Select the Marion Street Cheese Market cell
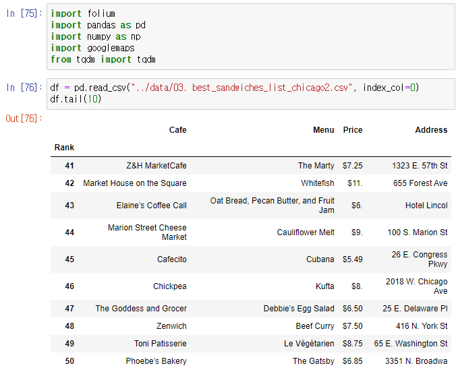Image resolution: width=458 pixels, height=372 pixels. (147, 232)
